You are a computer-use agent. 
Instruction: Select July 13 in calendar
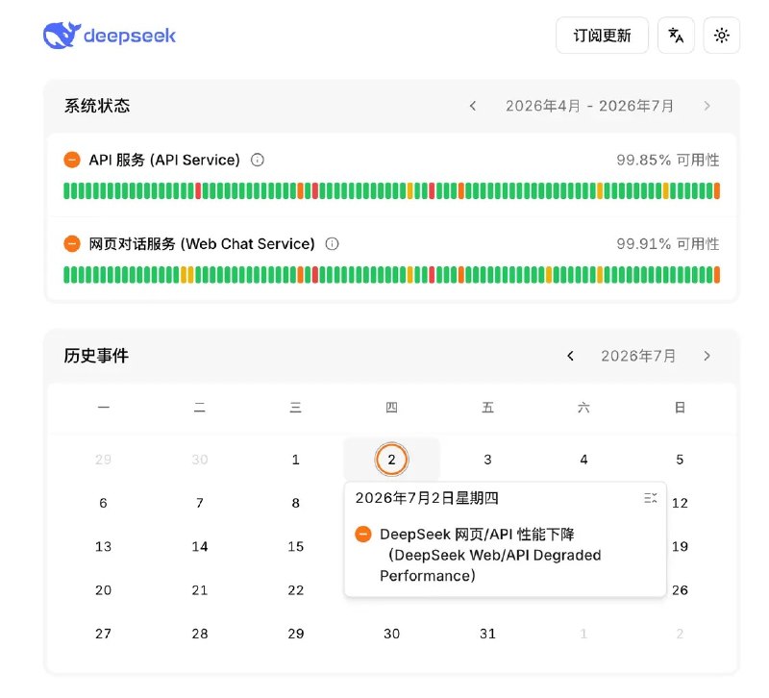[103, 547]
